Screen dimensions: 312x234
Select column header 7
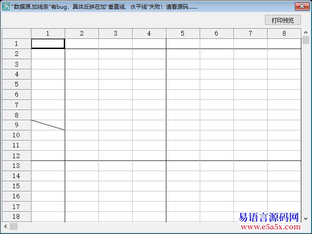point(251,33)
